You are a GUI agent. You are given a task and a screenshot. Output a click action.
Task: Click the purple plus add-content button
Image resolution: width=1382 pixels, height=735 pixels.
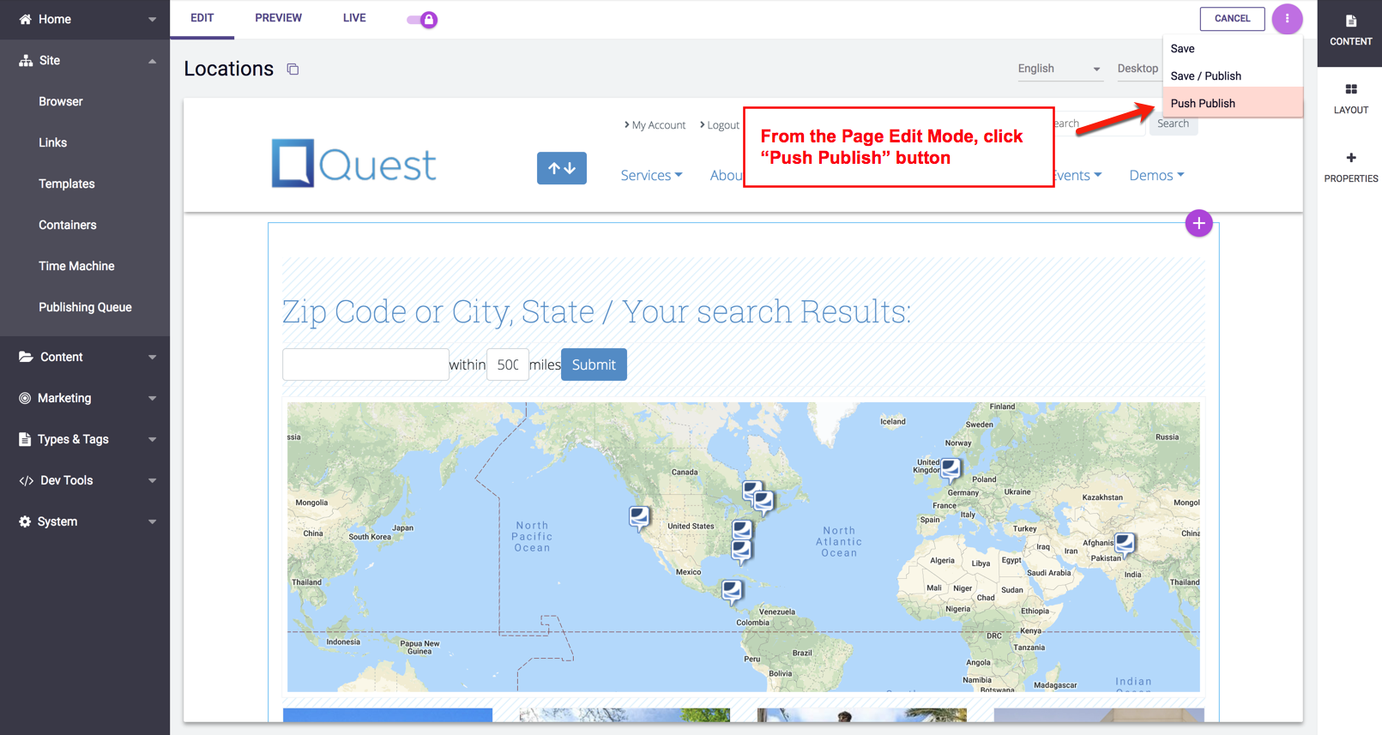pos(1198,224)
